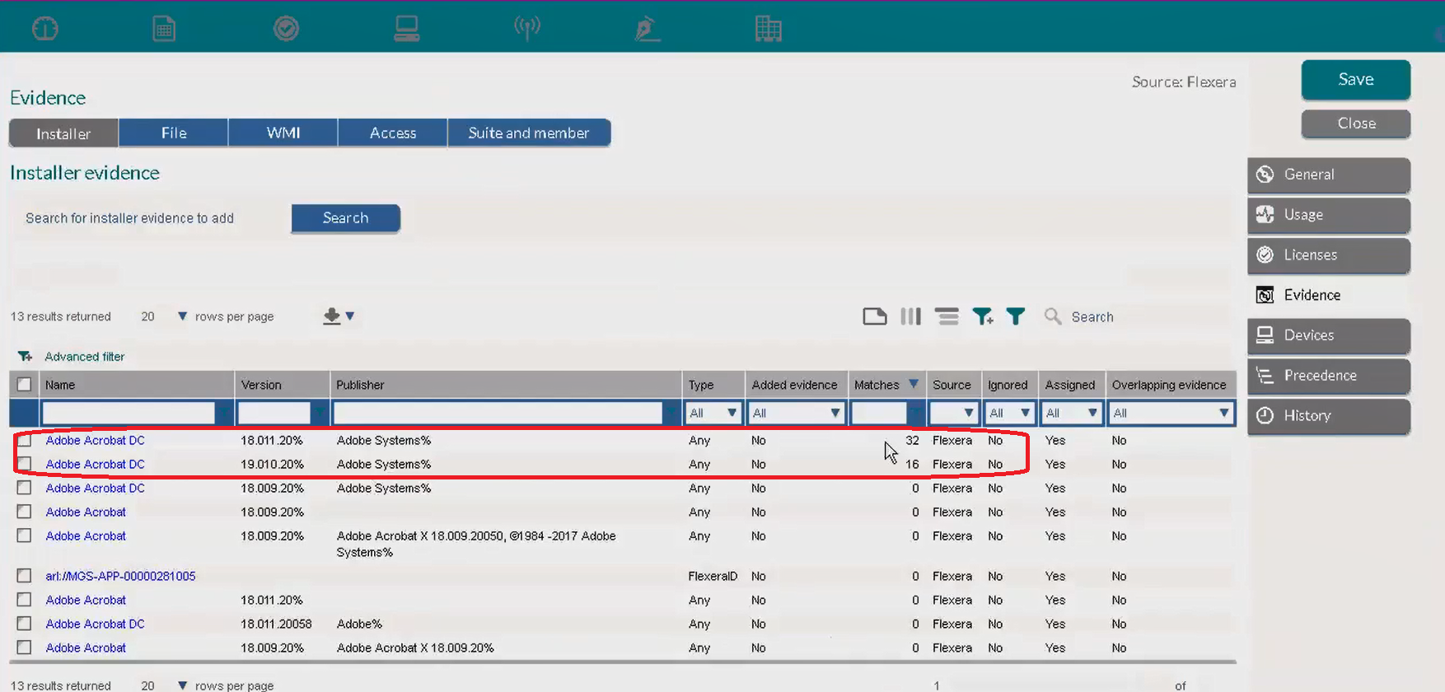Click the column chooser icon

910,316
